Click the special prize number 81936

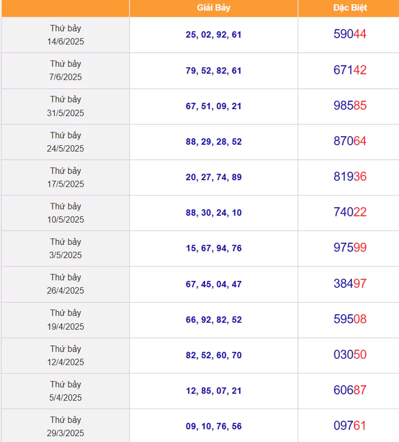coord(350,177)
